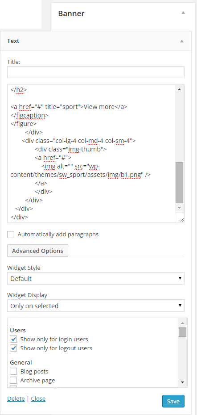Click the 'Widget Style' label
The height and width of the screenshot is (415, 197).
24,268
